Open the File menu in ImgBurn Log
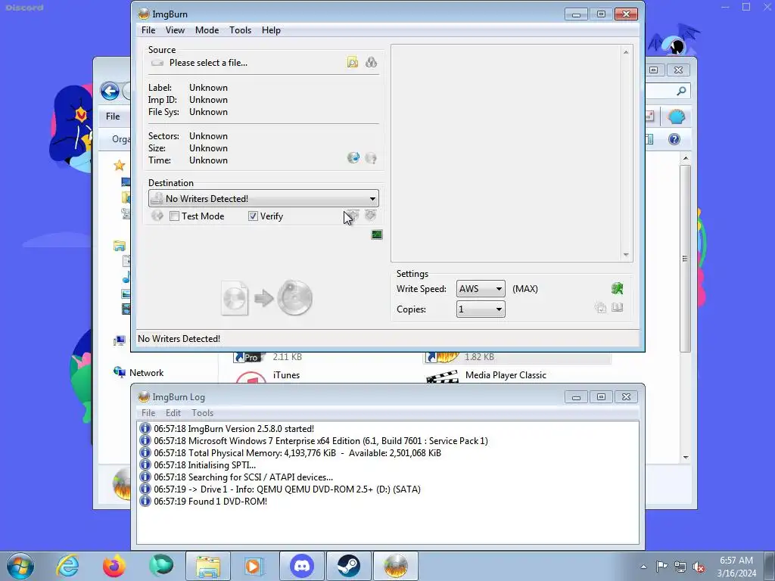The width and height of the screenshot is (775, 581). (x=148, y=413)
